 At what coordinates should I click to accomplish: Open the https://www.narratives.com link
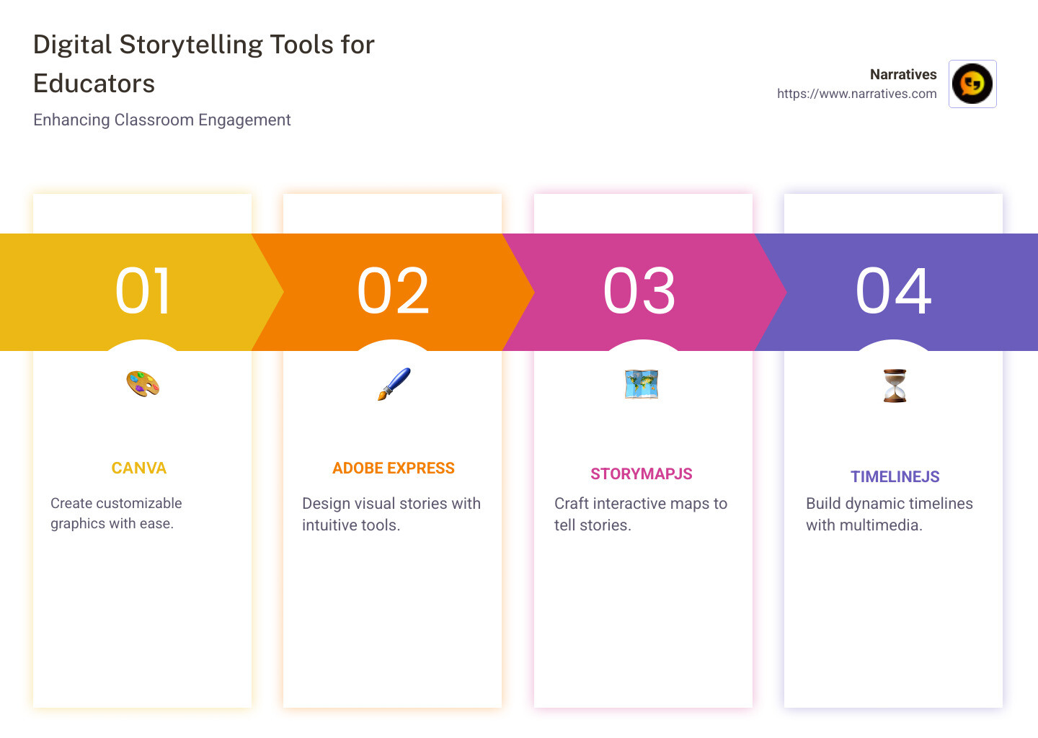(856, 94)
